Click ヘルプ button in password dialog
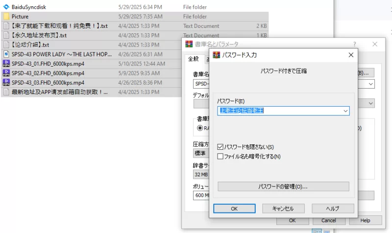 click(x=333, y=209)
